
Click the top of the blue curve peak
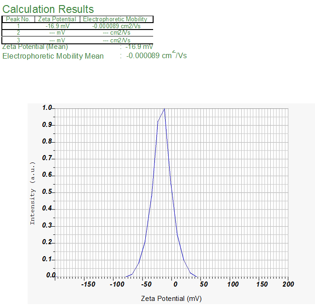164,109
